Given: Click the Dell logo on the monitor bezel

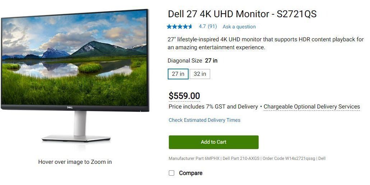Looking at the screenshot, I should 70,108.
